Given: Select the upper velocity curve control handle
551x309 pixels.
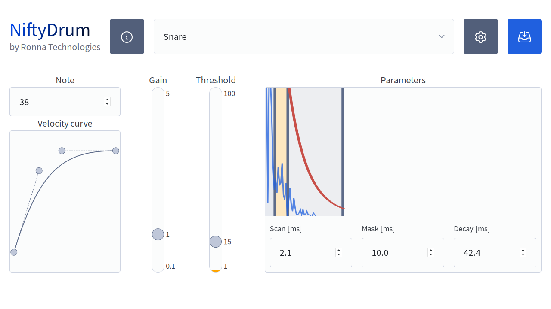Looking at the screenshot, I should coord(62,151).
